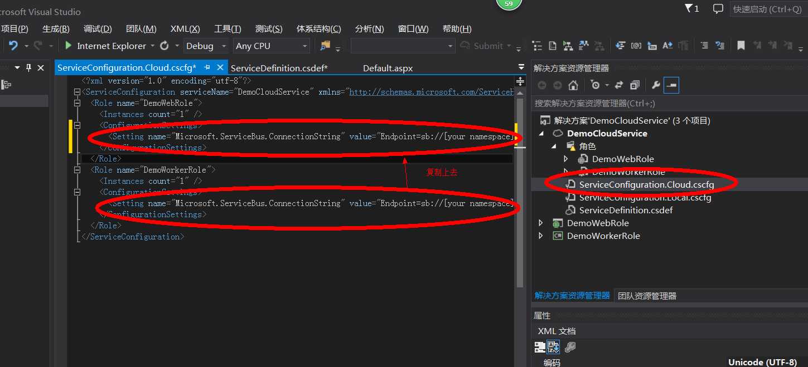808x367 pixels.
Task: Switch to the 解决方案资源管理器 bottom tab
Action: [x=572, y=296]
